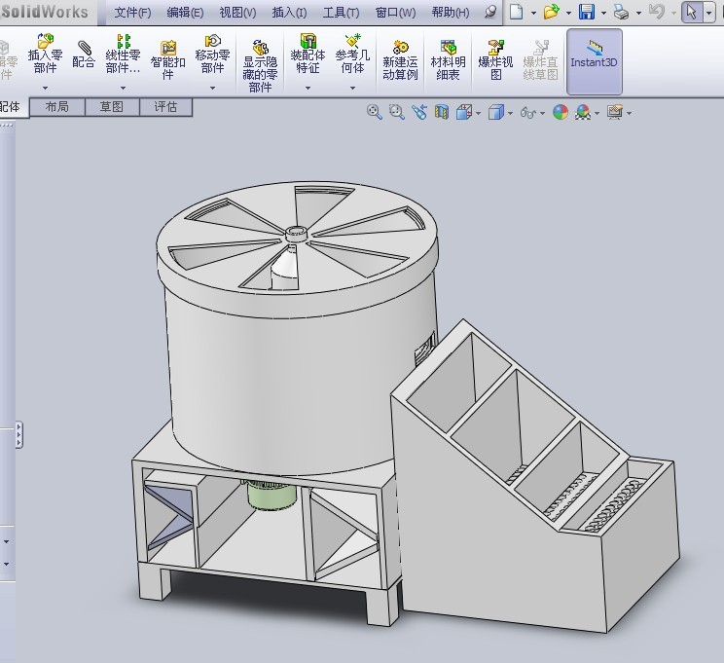Open the 窗口(W) menu
The height and width of the screenshot is (663, 724).
tap(395, 13)
